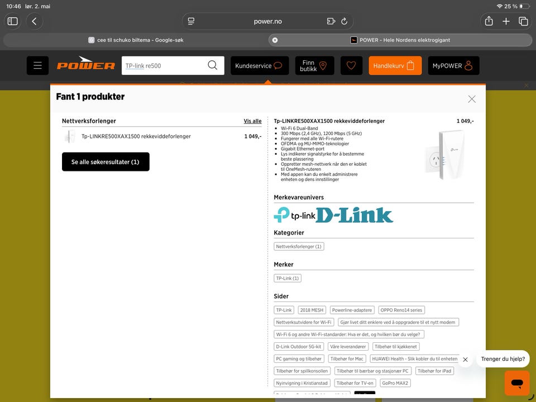Viewport: 536px width, 402px height.
Task: Open the orange chat widget icon
Action: coord(517,383)
